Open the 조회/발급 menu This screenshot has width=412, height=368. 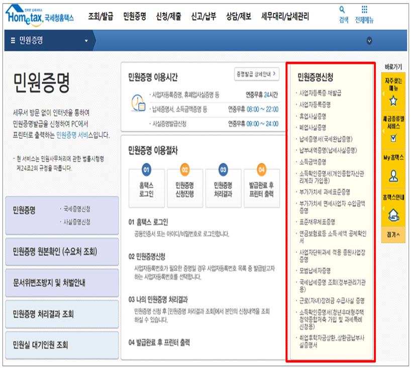point(100,16)
